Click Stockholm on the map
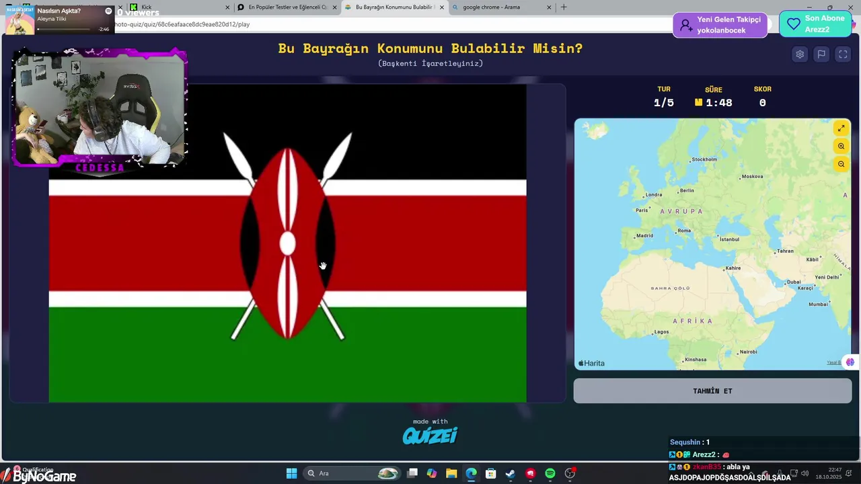Image resolution: width=861 pixels, height=484 pixels. [703, 159]
